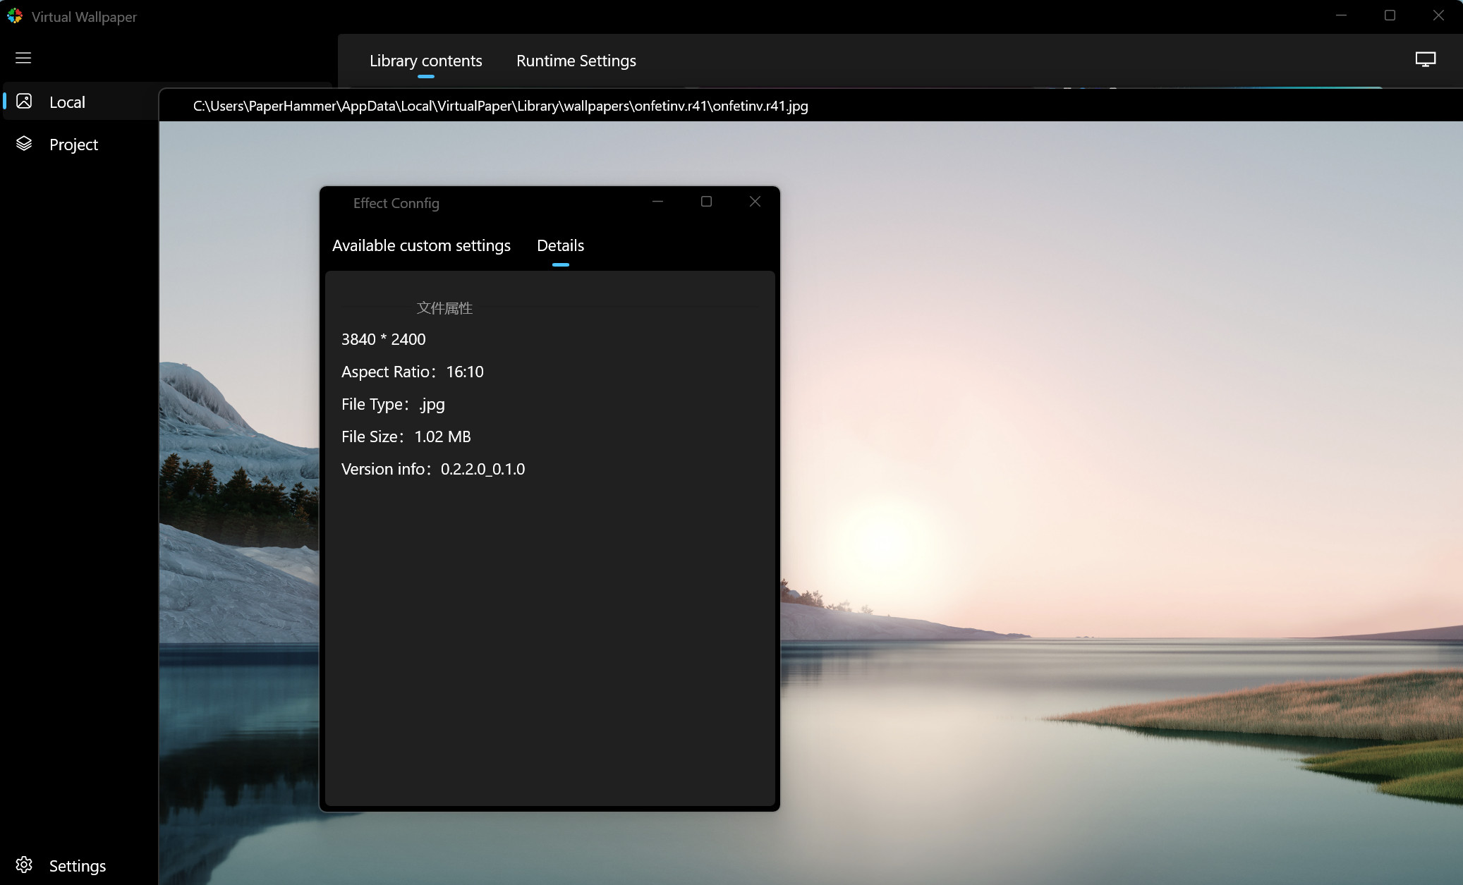Select the Local sidebar item
Screen dimensions: 1463x885
click(67, 102)
